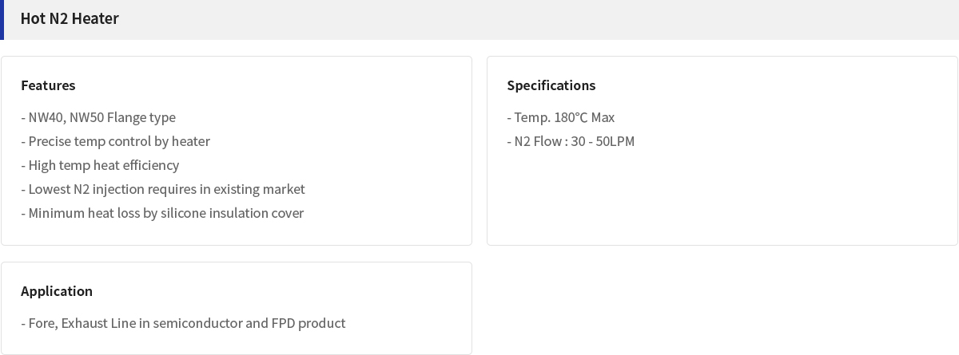
Task: Click the N2 Flow 30 - 50LPM specification
Action: (x=571, y=141)
